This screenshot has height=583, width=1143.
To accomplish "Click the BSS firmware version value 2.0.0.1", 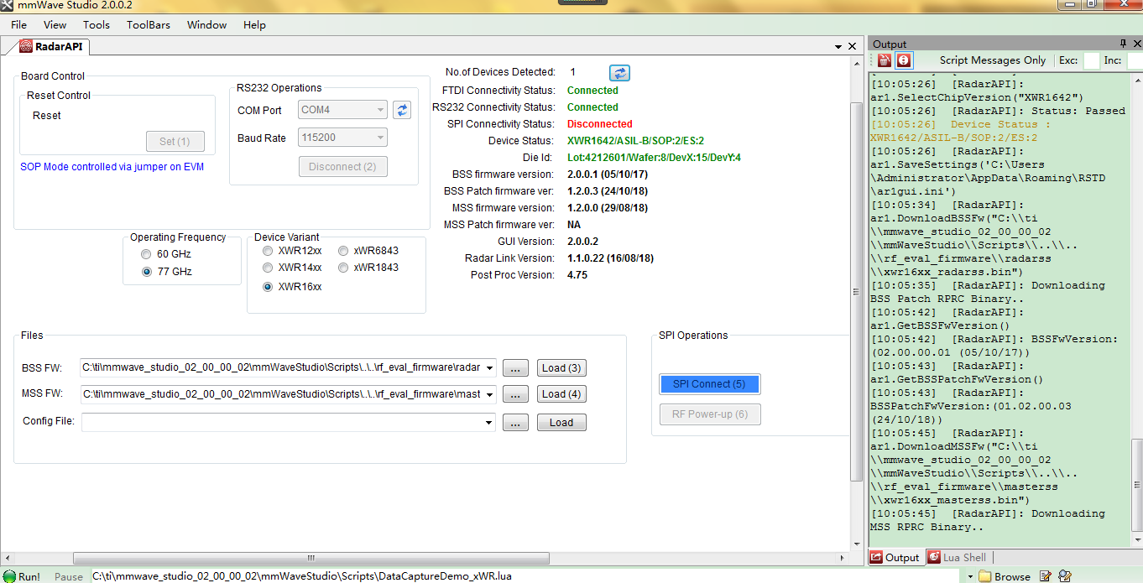I will [x=607, y=174].
